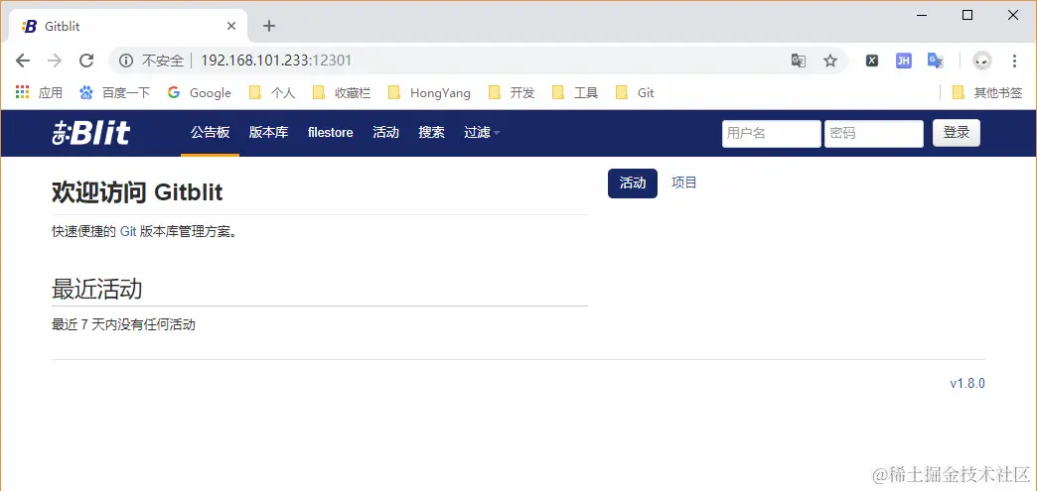
Task: Click the Gitblit logo in navbar
Action: [91, 133]
